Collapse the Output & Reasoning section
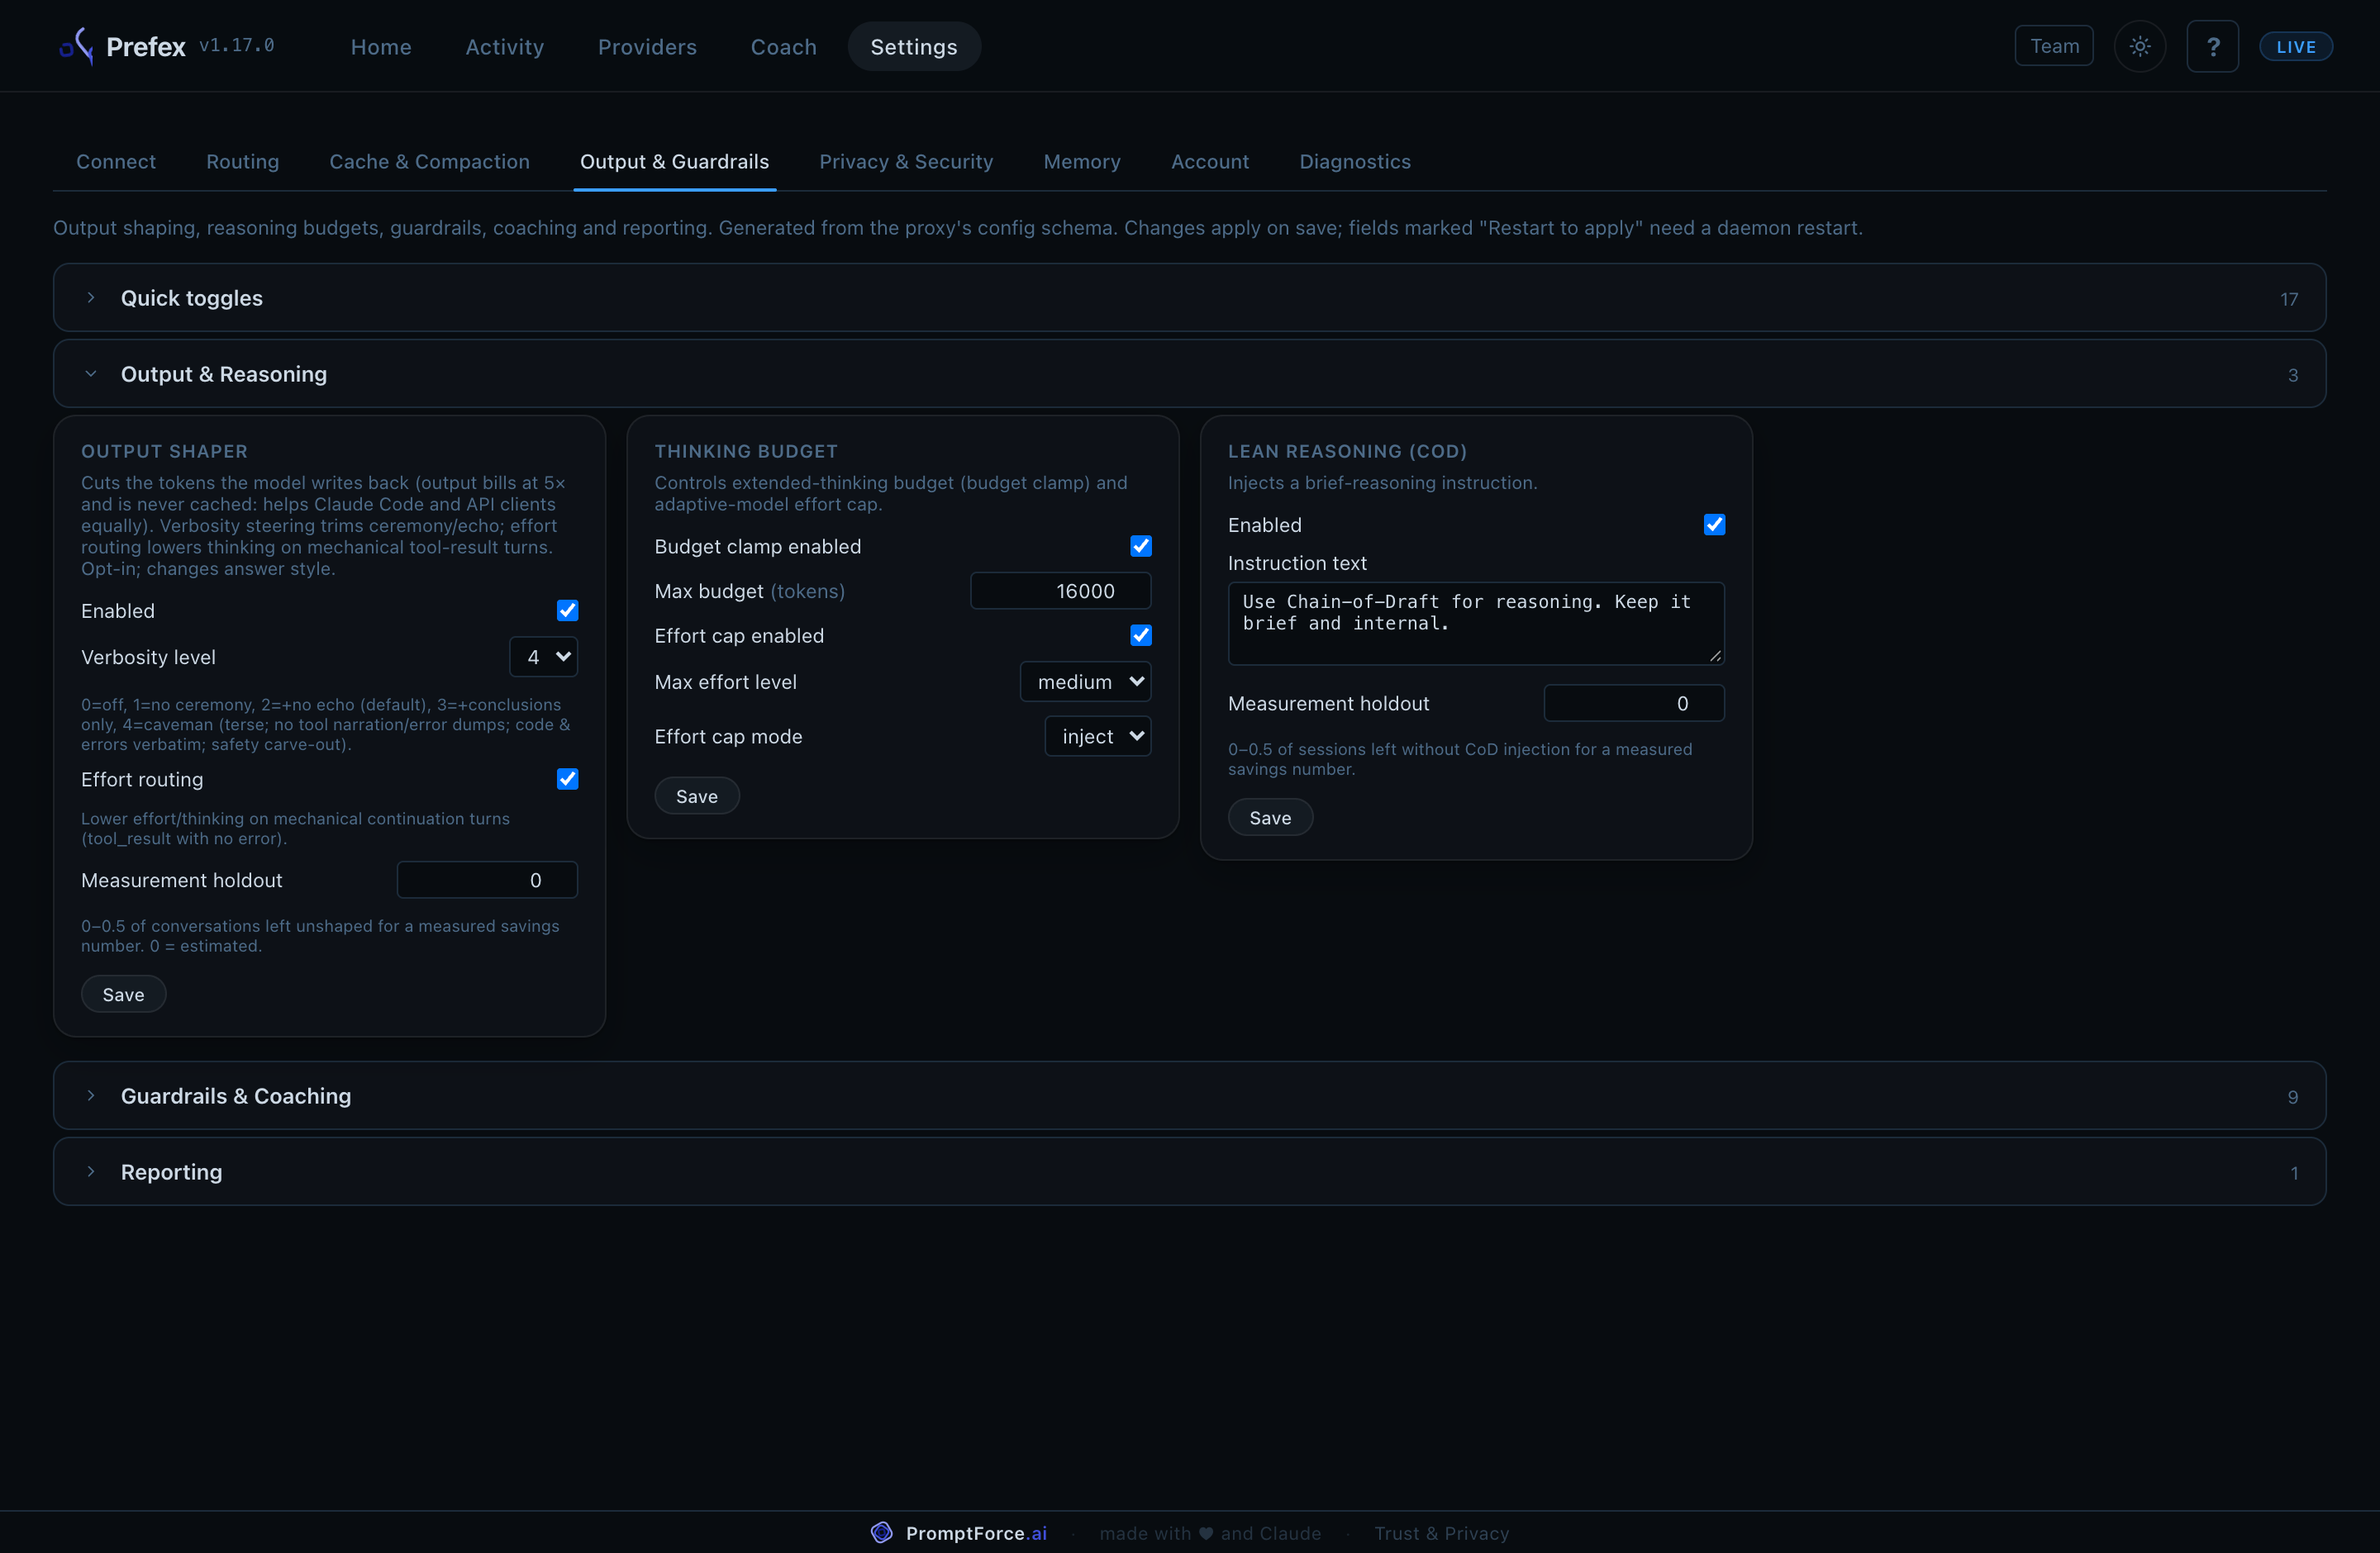 pos(1190,373)
